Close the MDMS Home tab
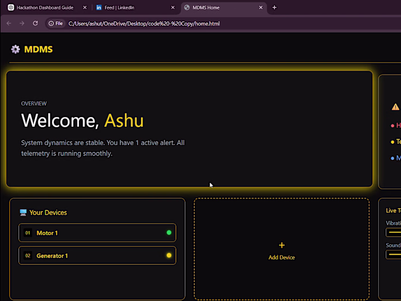Screen dimensions: 401x301 click(x=261, y=7)
